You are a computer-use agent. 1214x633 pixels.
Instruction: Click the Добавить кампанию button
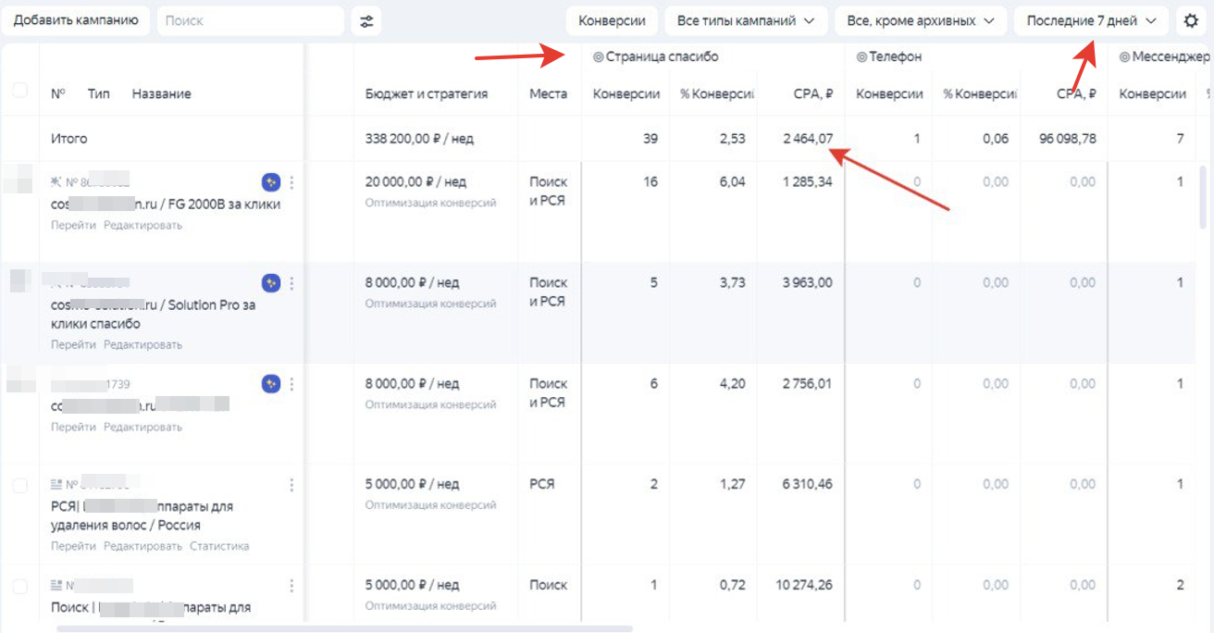(x=76, y=19)
